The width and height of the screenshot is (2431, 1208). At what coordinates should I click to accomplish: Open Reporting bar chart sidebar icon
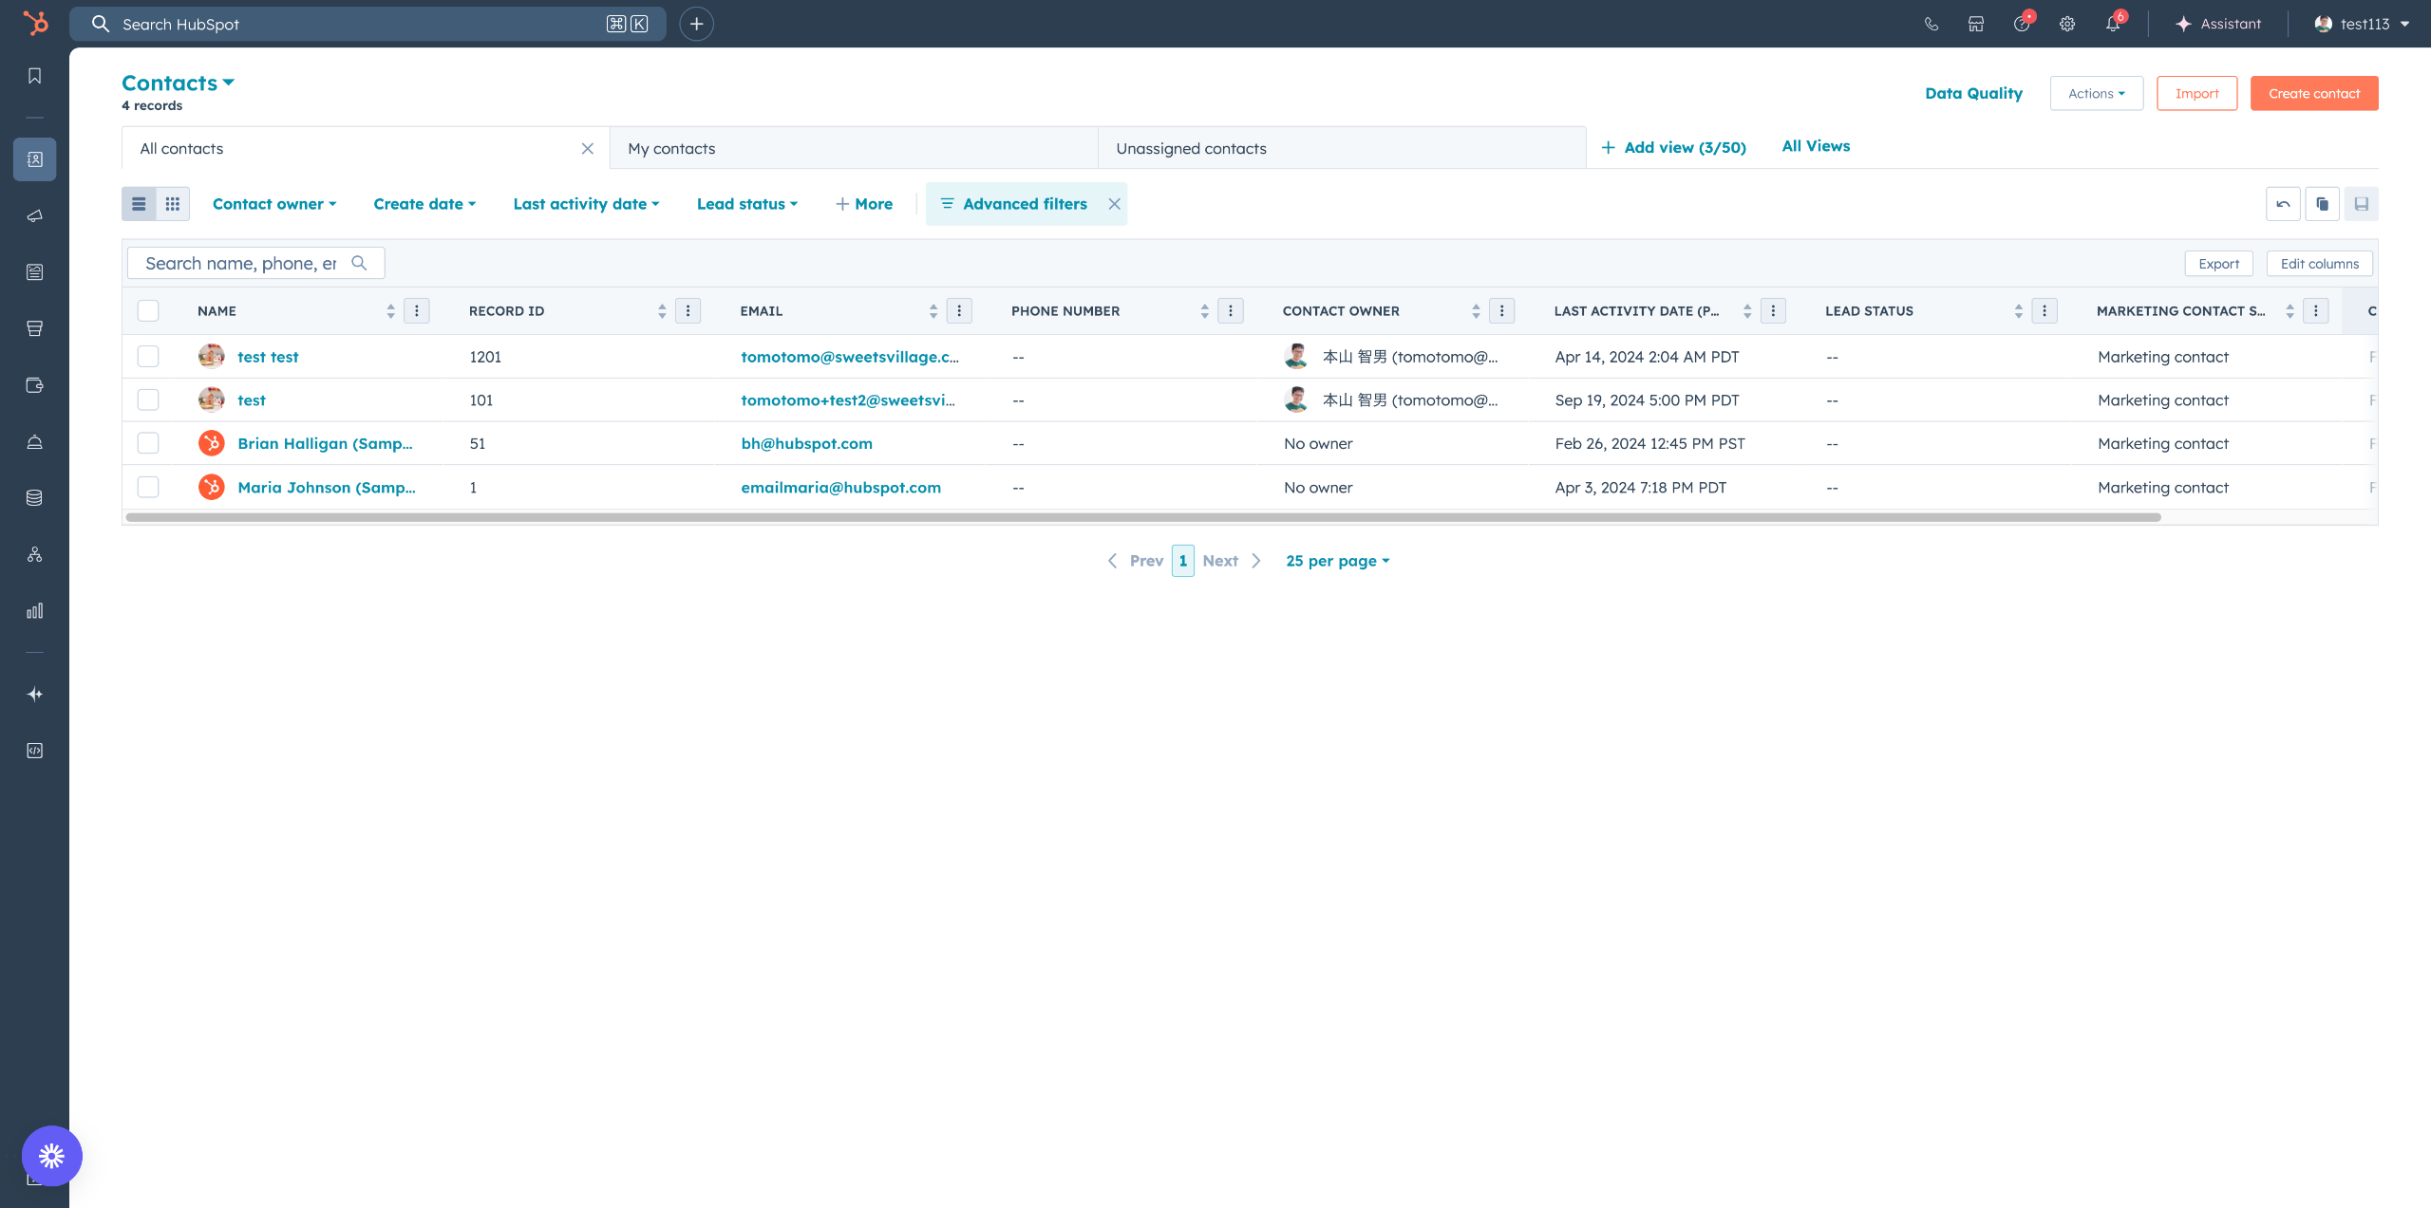coord(35,611)
